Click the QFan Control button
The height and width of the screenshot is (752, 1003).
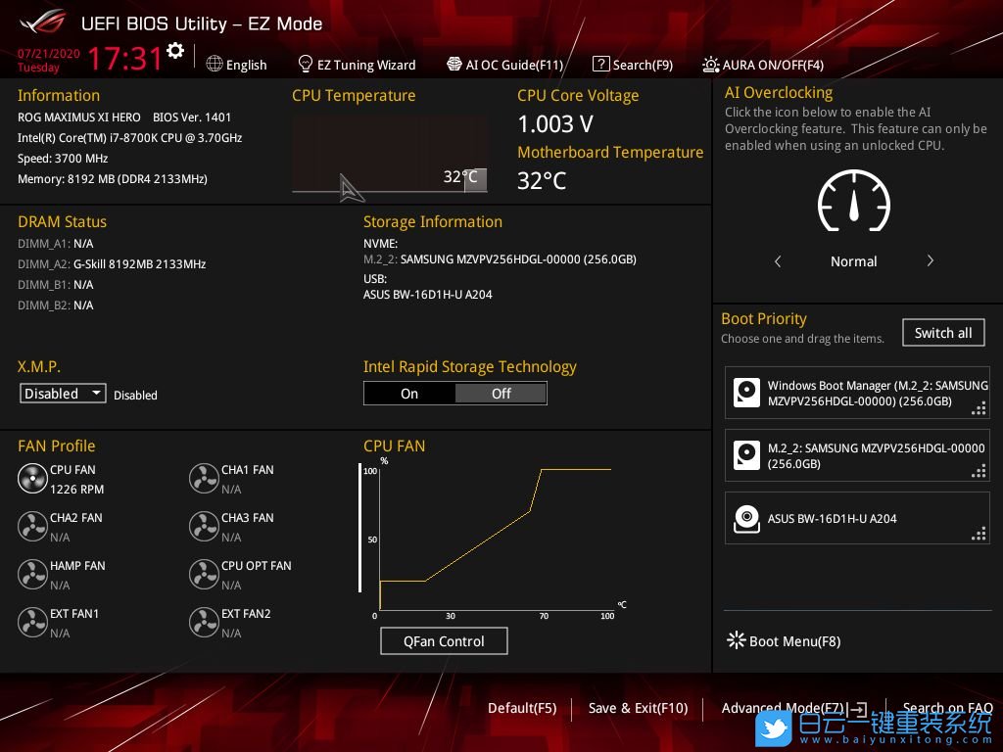point(444,641)
